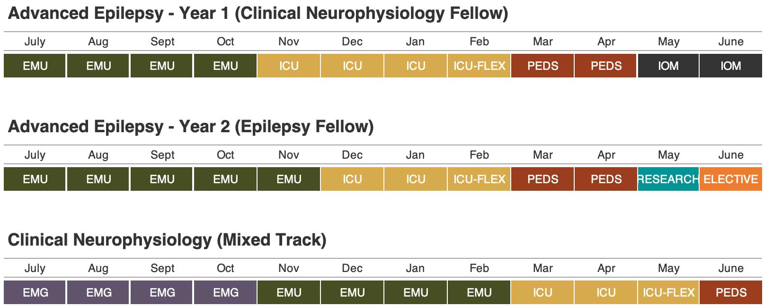The width and height of the screenshot is (764, 306).
Task: Click the Advanced Epilepsy Year 2 heading
Action: (191, 127)
